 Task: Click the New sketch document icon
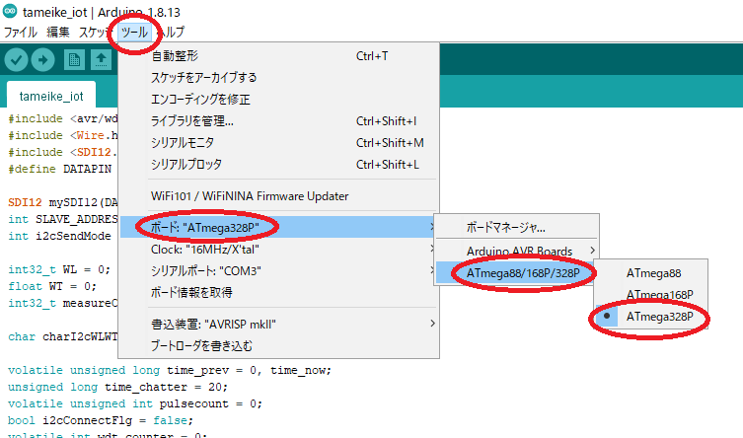74,60
